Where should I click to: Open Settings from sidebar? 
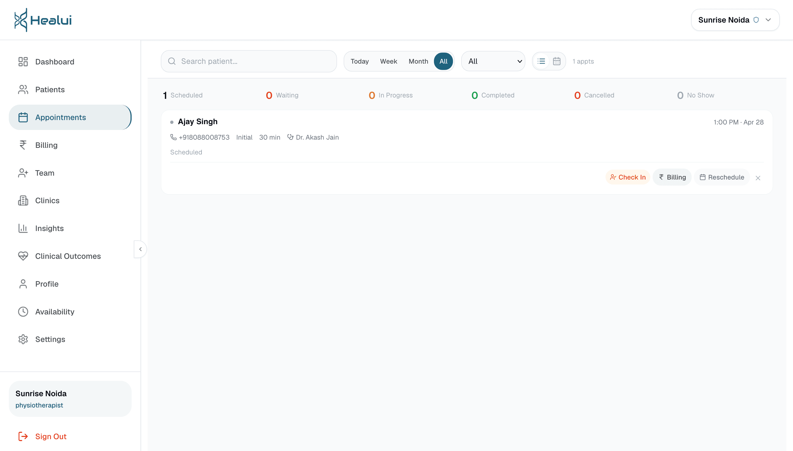pos(70,339)
